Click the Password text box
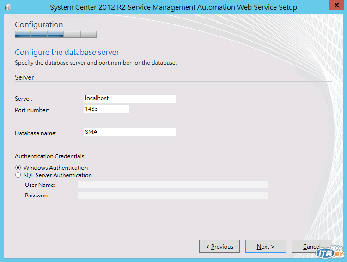Screen dimensions: 347x262 (172, 196)
